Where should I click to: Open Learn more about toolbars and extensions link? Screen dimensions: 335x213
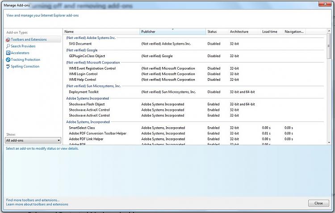point(37,204)
